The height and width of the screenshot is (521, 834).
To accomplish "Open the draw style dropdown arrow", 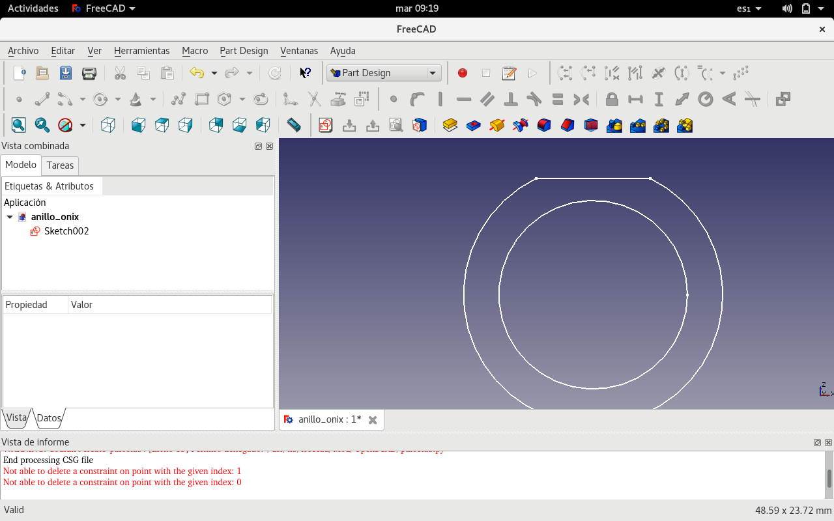I will tap(82, 125).
